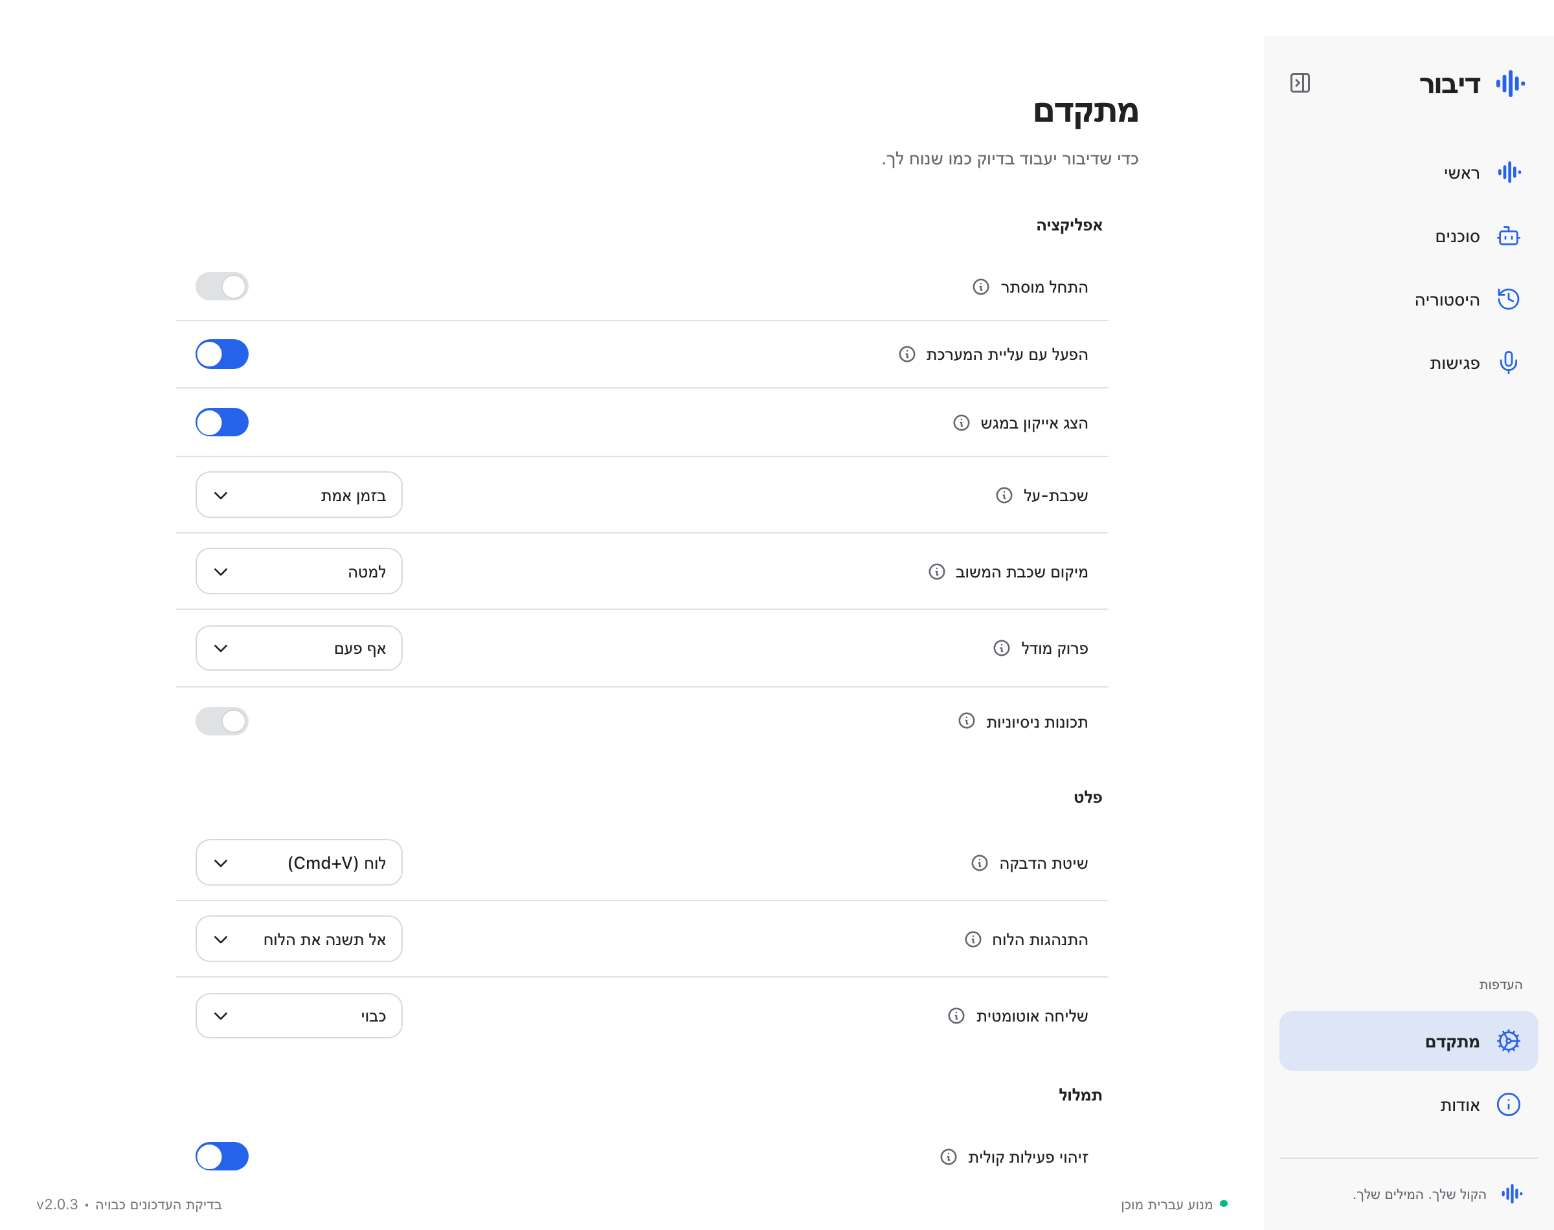Enable the תכונות ניסיוניות toggle
Viewport: 1554px width, 1230px height.
pyautogui.click(x=222, y=721)
